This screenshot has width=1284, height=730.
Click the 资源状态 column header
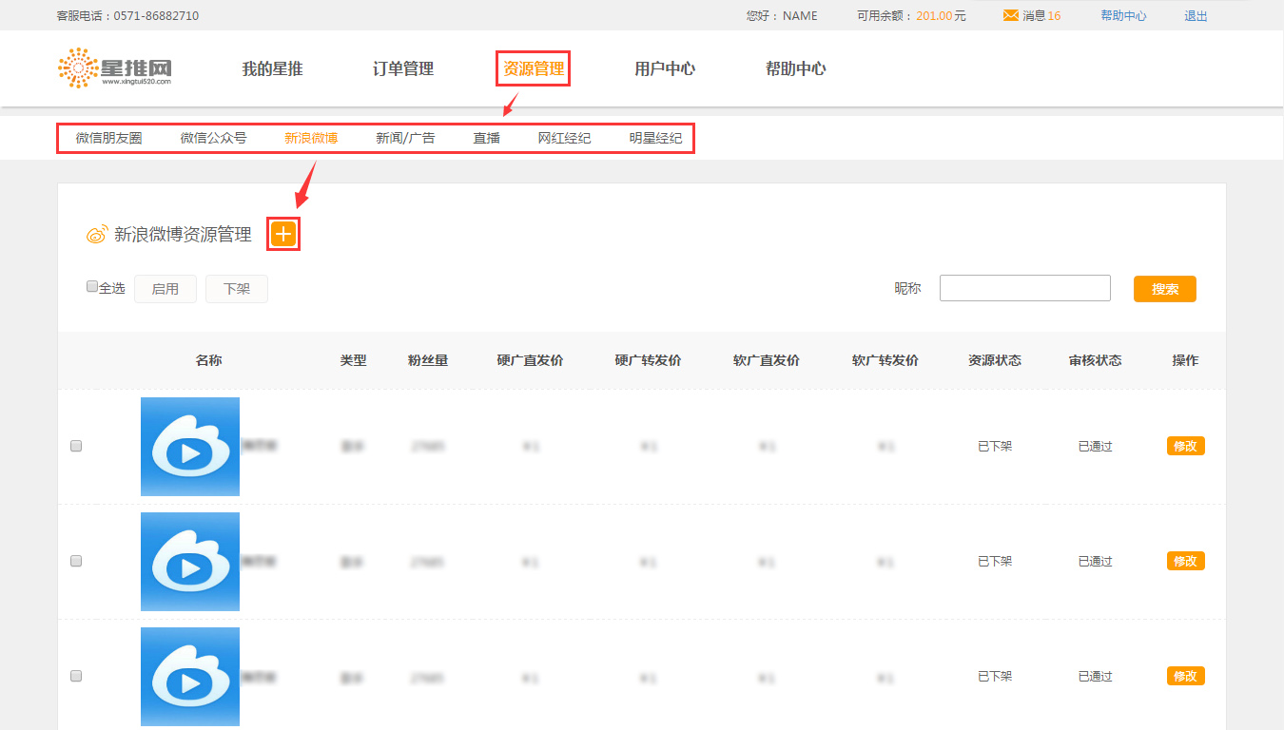[x=995, y=360]
